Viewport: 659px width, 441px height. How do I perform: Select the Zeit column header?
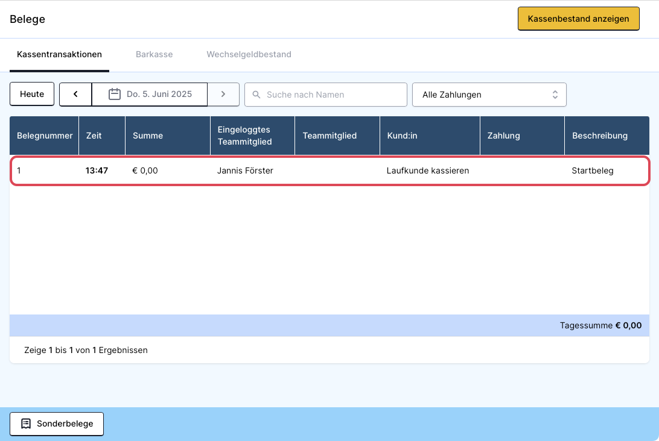coord(102,136)
